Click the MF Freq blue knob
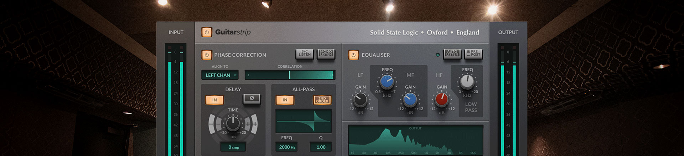 pyautogui.click(x=387, y=82)
